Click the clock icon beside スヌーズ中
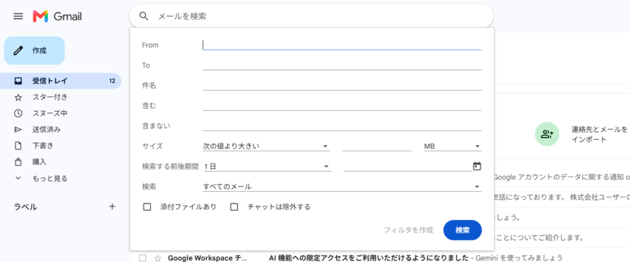Screen dimensions: 630x262 [18, 113]
